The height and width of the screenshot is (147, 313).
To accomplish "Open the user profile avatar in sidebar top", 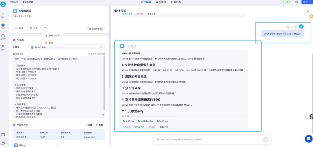I will point(3,4).
